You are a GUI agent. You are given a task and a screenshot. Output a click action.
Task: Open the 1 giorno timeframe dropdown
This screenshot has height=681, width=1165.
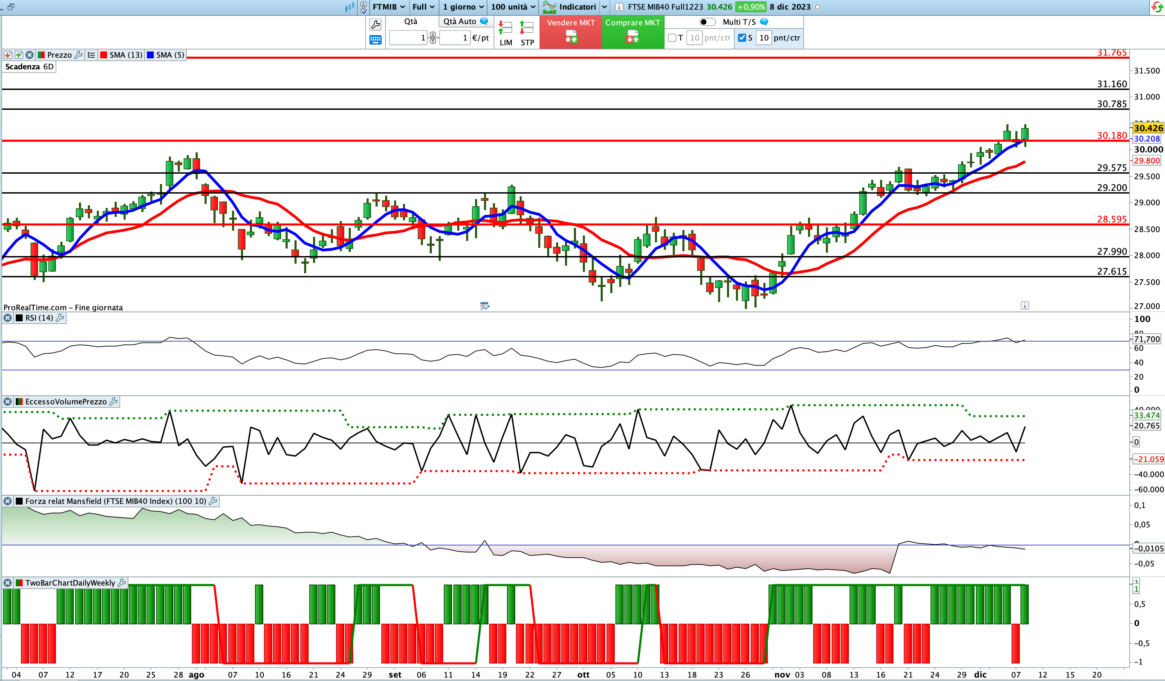[463, 7]
